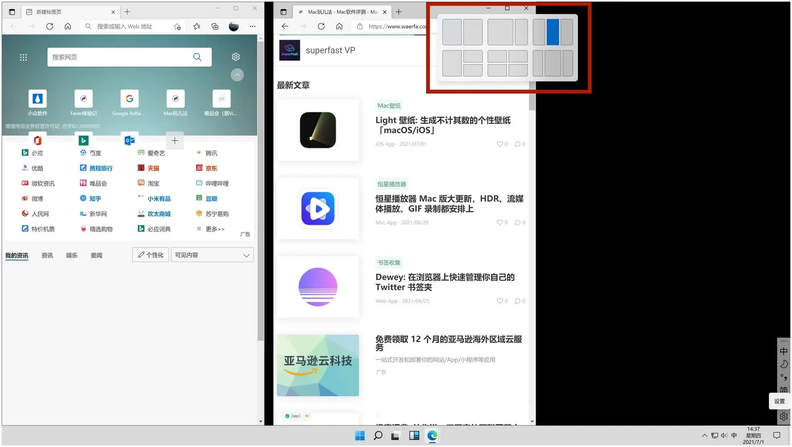The width and height of the screenshot is (792, 447).
Task: Open the Light 壁纸 article title
Action: (x=443, y=125)
